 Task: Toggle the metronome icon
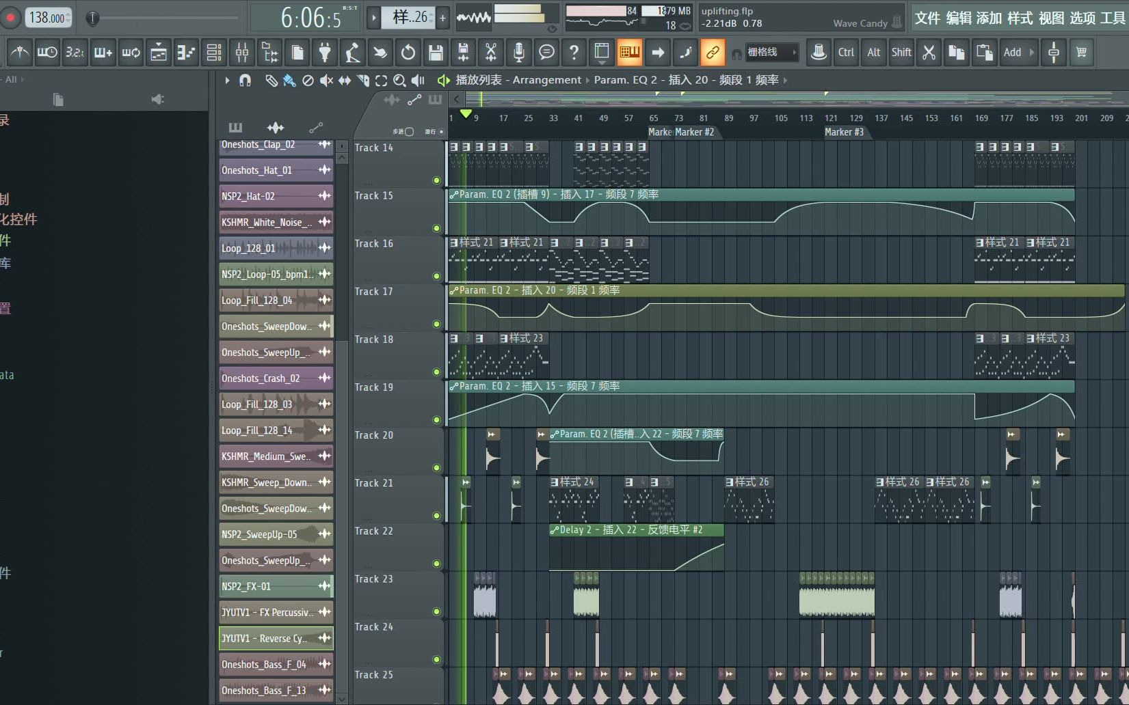(x=20, y=52)
